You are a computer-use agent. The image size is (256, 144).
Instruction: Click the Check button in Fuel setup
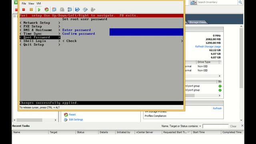click(x=123, y=41)
